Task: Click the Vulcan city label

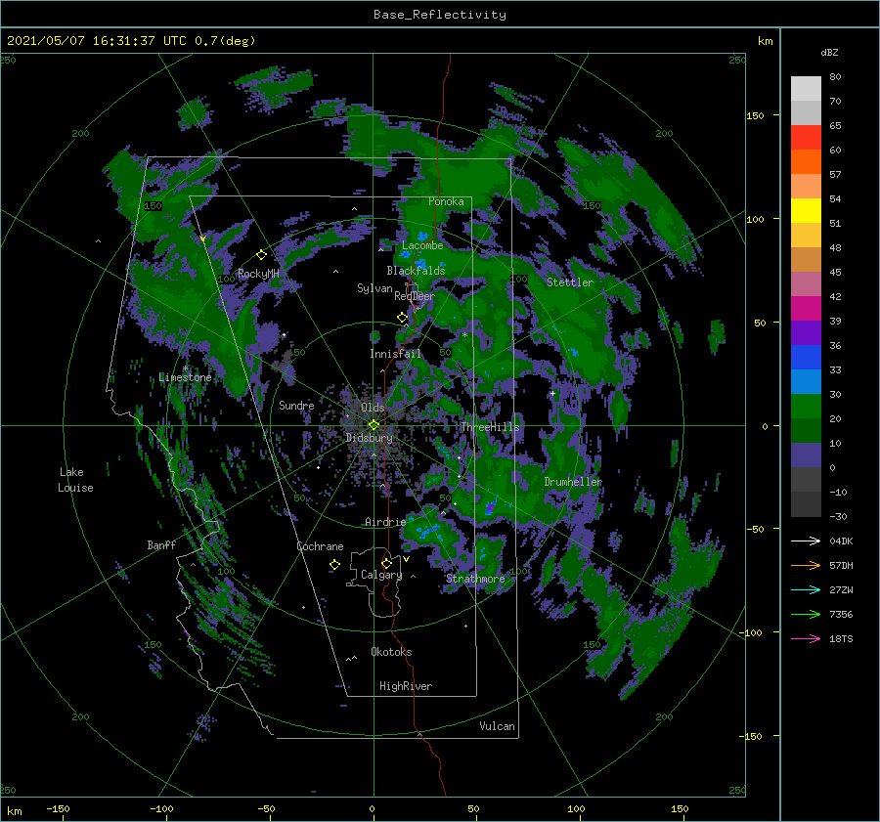Action: [x=498, y=726]
